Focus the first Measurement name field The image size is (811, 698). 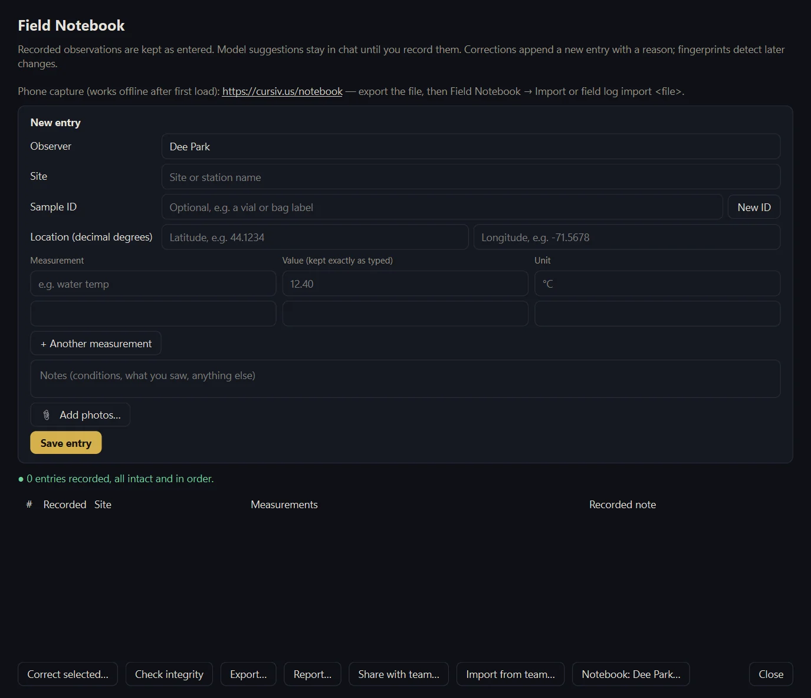(153, 284)
